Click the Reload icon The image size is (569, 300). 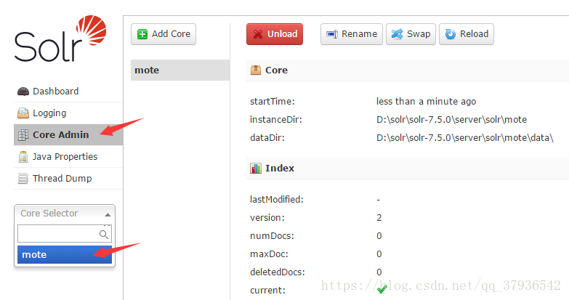451,34
